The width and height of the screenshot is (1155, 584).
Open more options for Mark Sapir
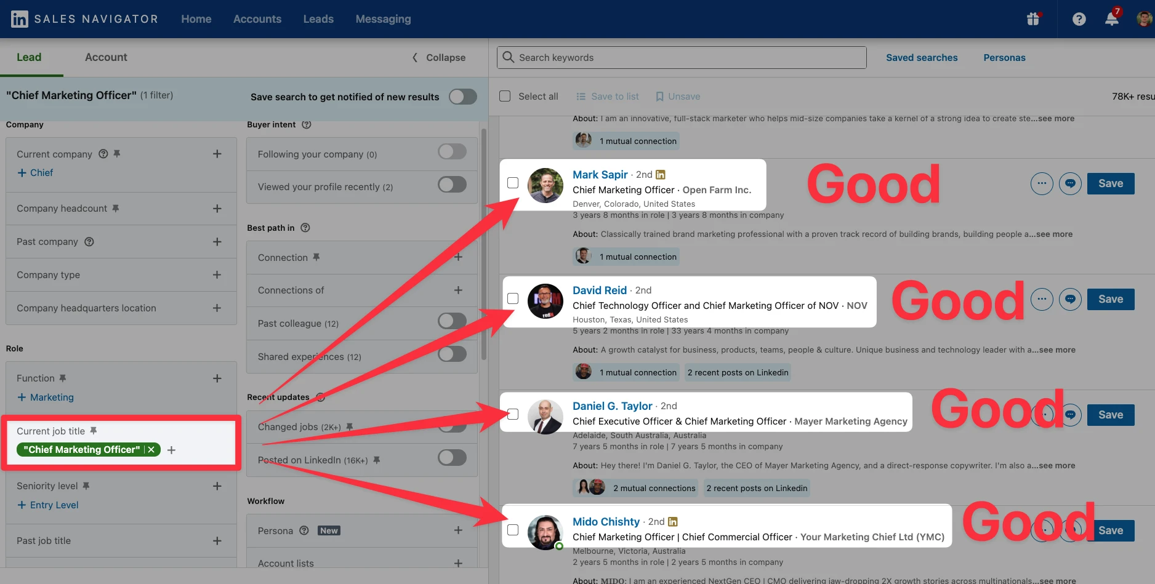pos(1042,183)
